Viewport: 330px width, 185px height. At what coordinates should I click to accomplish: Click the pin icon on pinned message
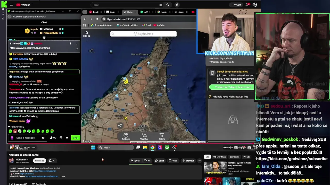(70, 44)
